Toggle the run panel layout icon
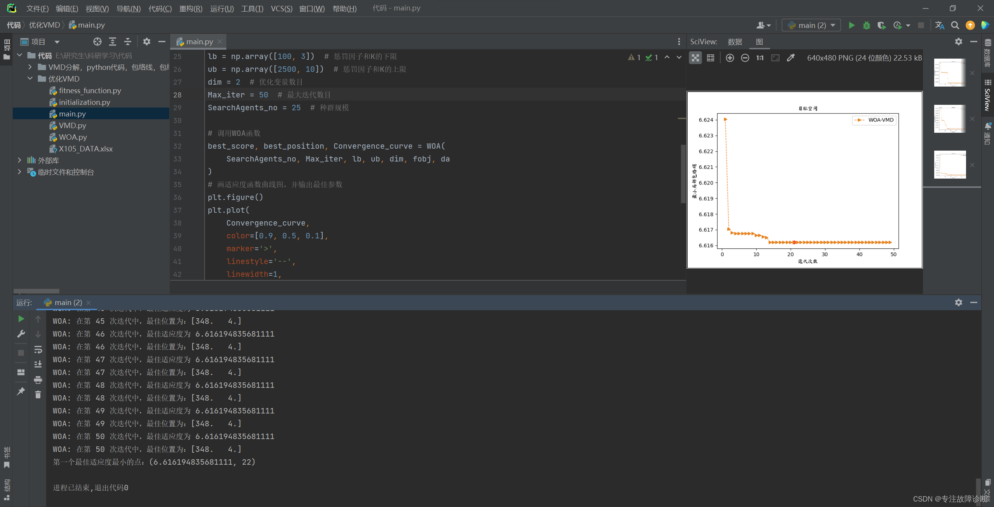 coord(21,372)
